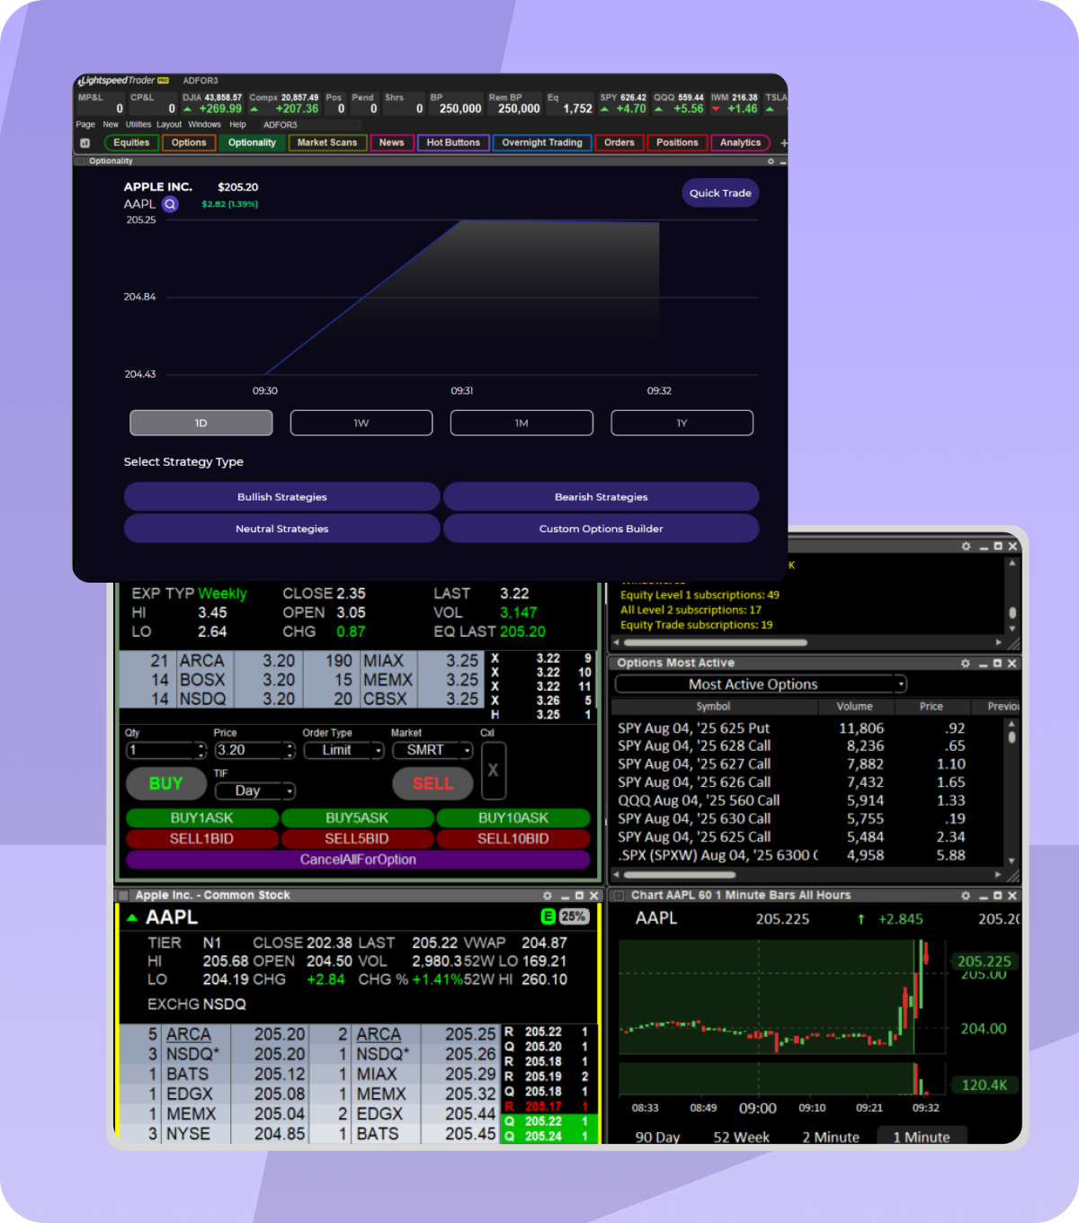Click the 25% badge in AAPL window
1079x1223 pixels.
coord(574,916)
